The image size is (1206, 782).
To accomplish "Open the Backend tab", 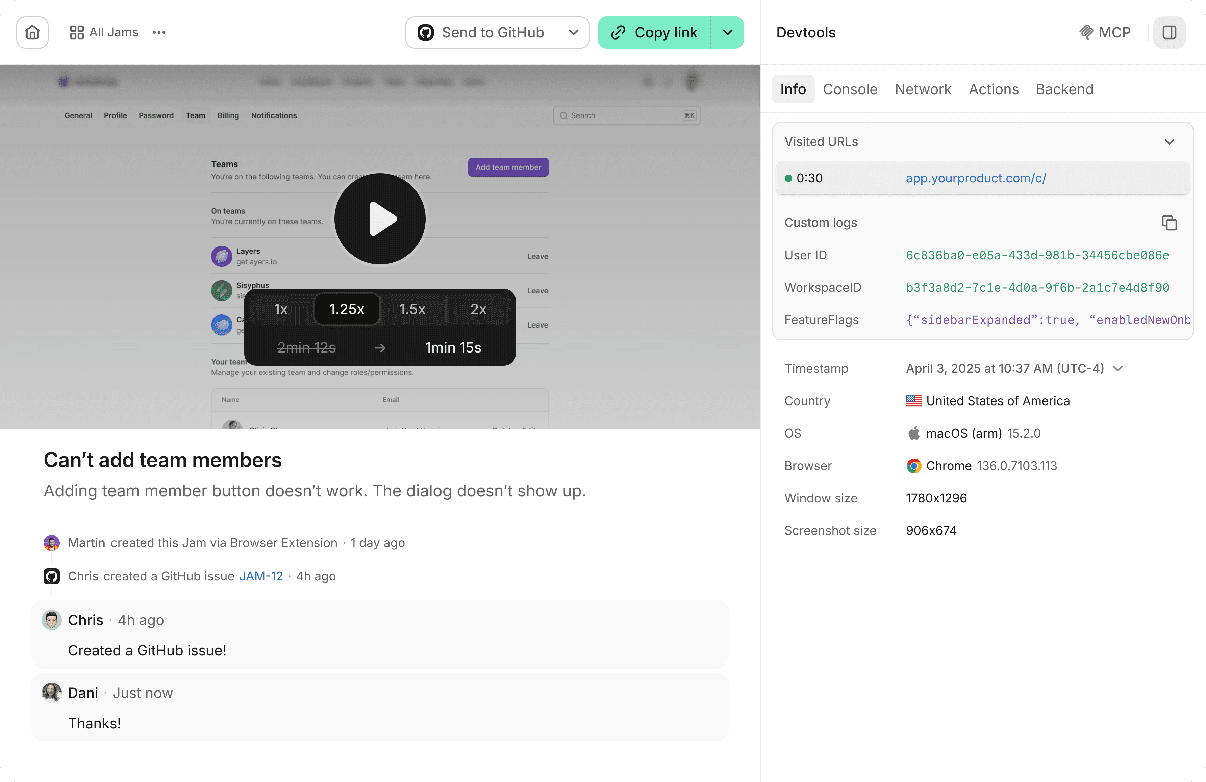I will click(1065, 89).
